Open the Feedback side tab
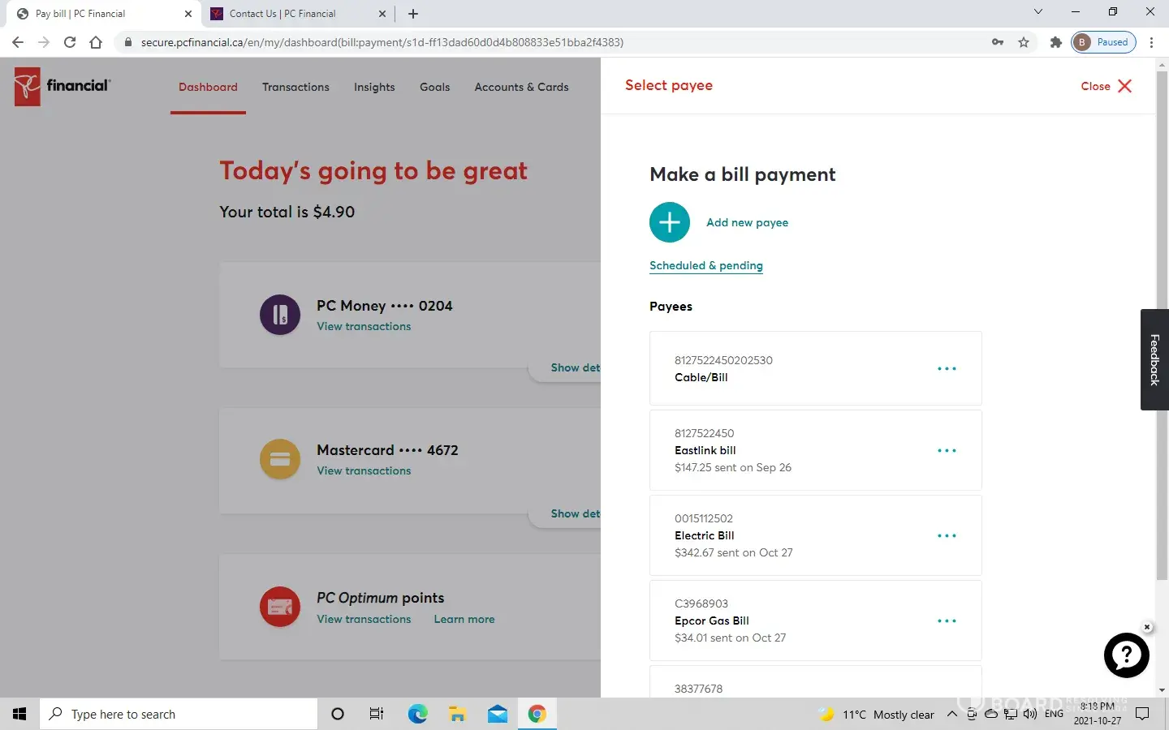Screen dimensions: 1169x730 tap(1154, 359)
